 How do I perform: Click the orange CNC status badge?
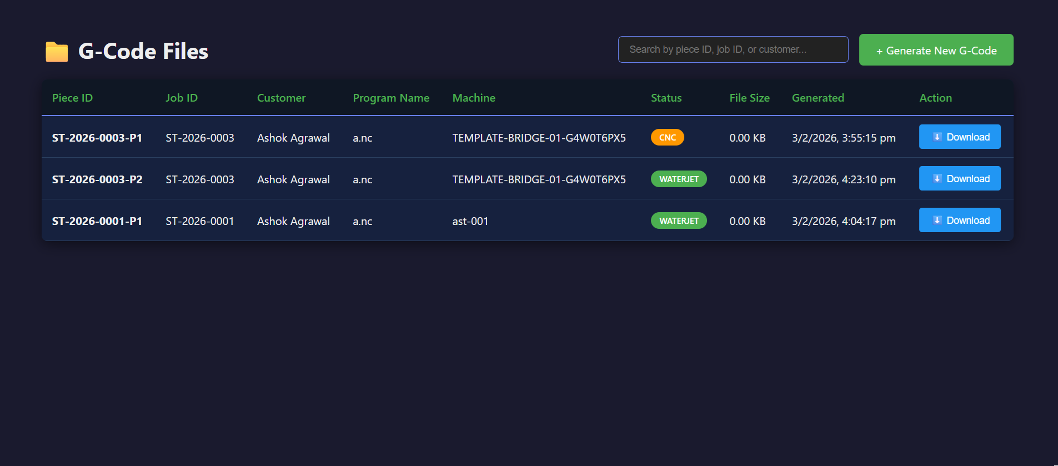667,137
